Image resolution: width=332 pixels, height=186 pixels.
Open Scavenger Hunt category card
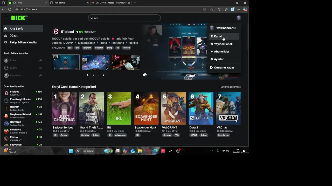pos(146,109)
